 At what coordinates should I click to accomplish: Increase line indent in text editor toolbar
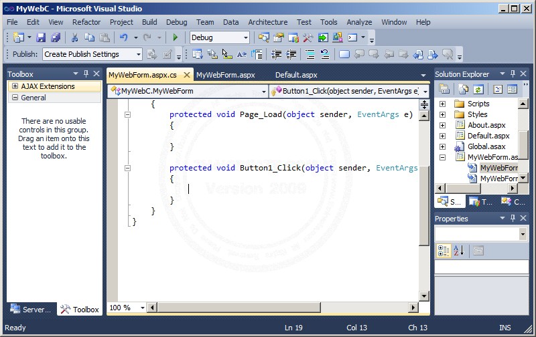(x=291, y=54)
